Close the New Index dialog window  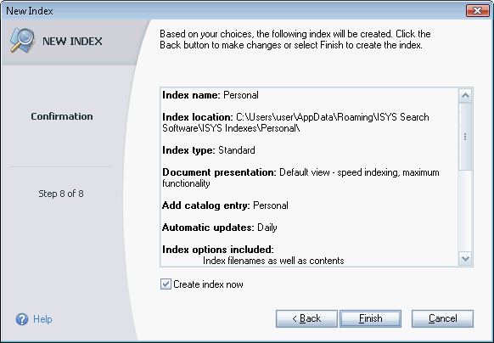pos(477,10)
